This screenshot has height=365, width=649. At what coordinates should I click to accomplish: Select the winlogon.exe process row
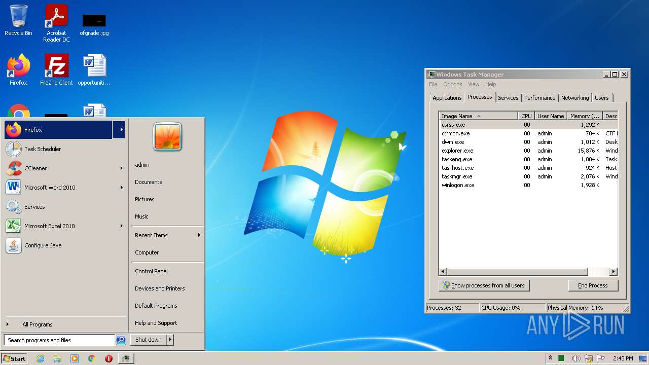528,185
